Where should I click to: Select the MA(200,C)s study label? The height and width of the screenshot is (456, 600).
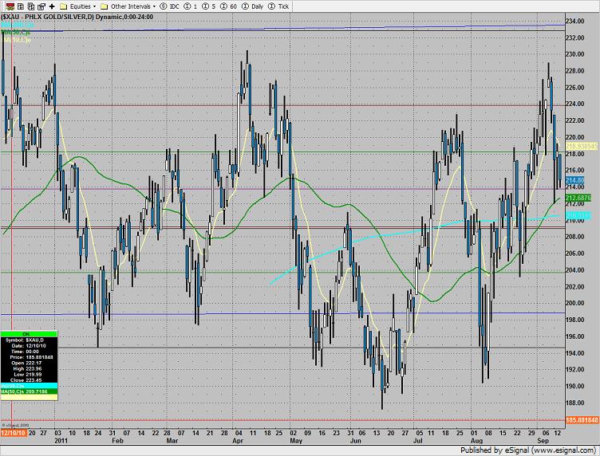[18, 25]
